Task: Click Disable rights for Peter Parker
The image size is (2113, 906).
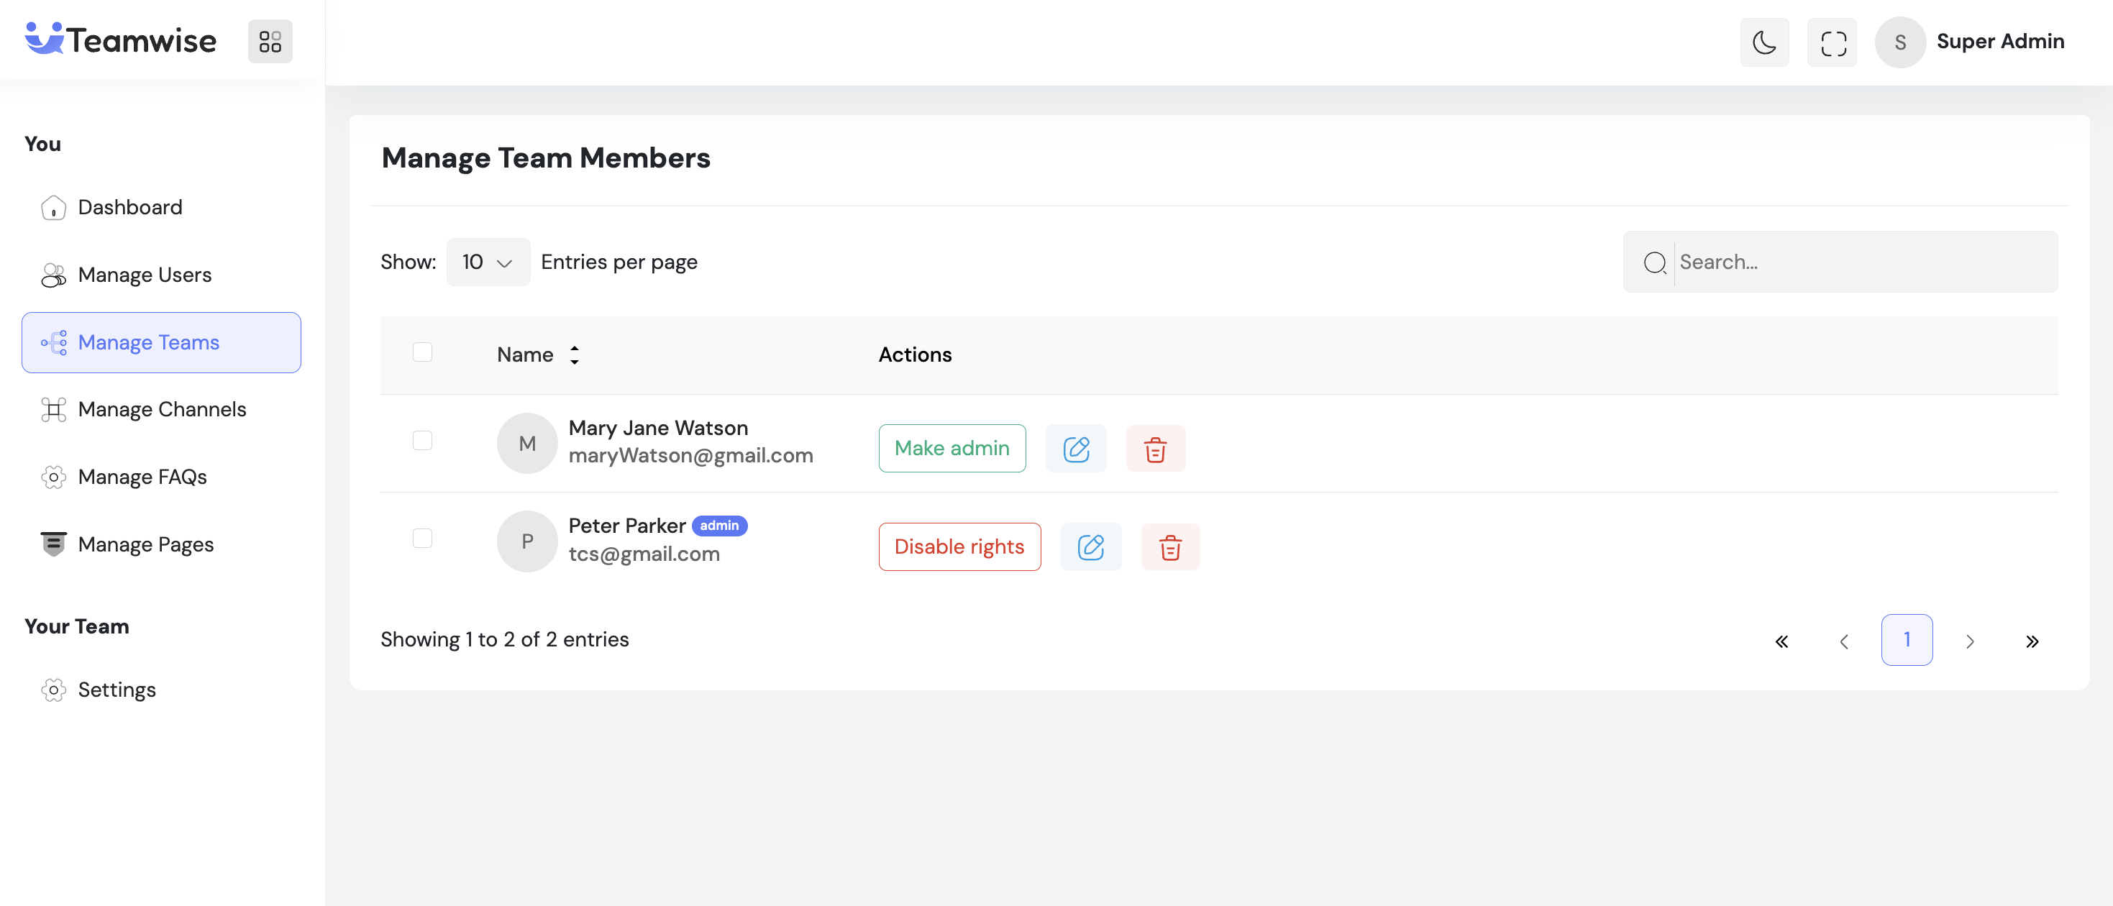Action: click(959, 547)
